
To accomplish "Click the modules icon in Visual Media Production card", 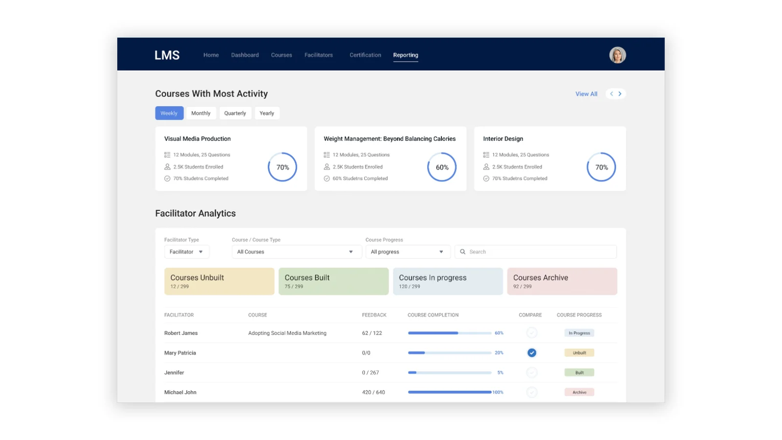I will (x=167, y=154).
